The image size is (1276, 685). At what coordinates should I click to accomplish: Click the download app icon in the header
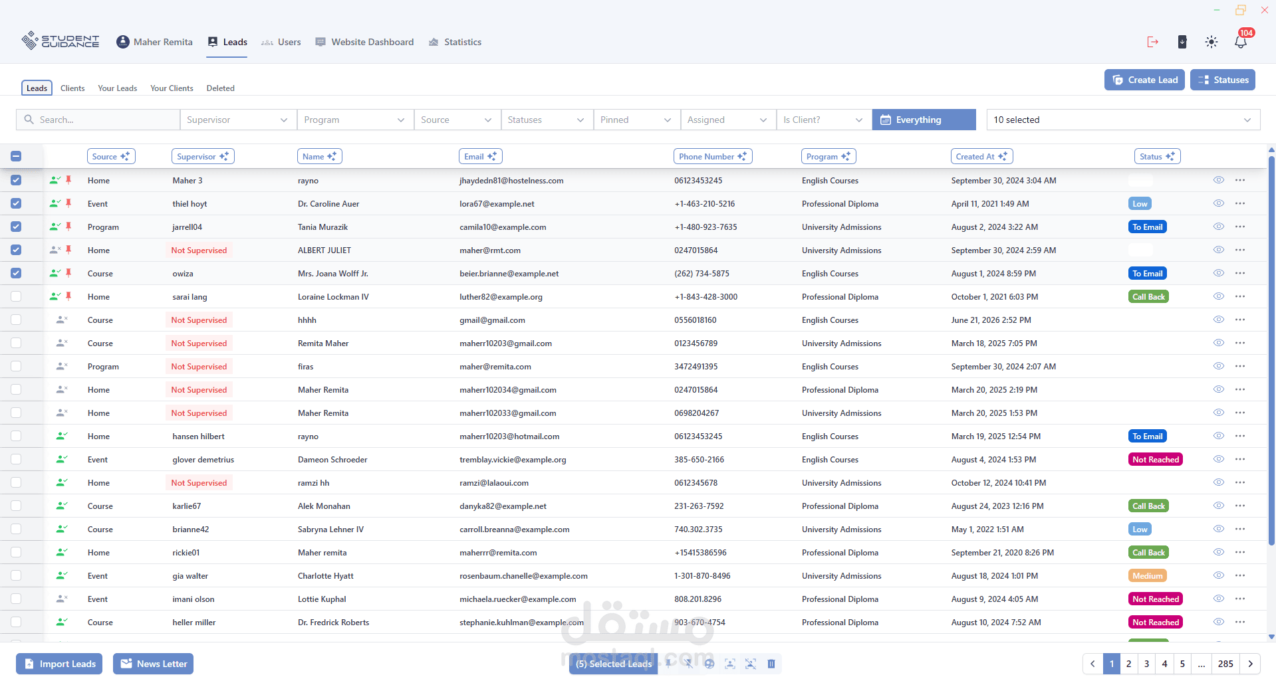tap(1182, 42)
